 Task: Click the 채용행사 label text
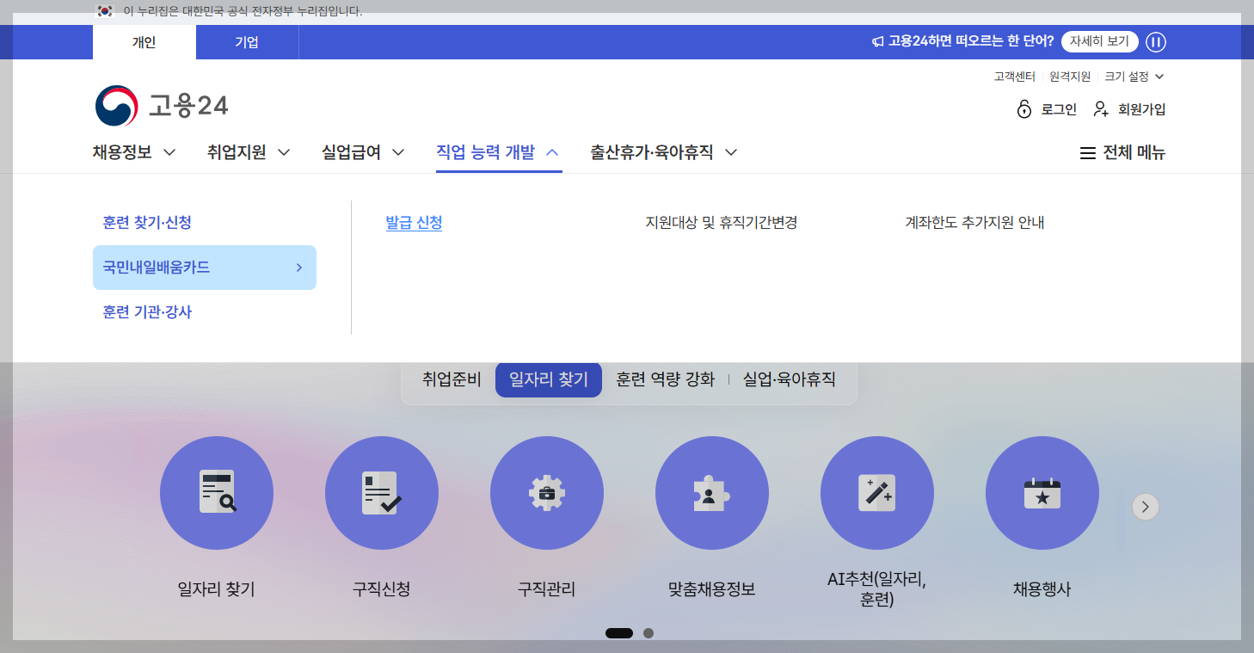(1042, 590)
